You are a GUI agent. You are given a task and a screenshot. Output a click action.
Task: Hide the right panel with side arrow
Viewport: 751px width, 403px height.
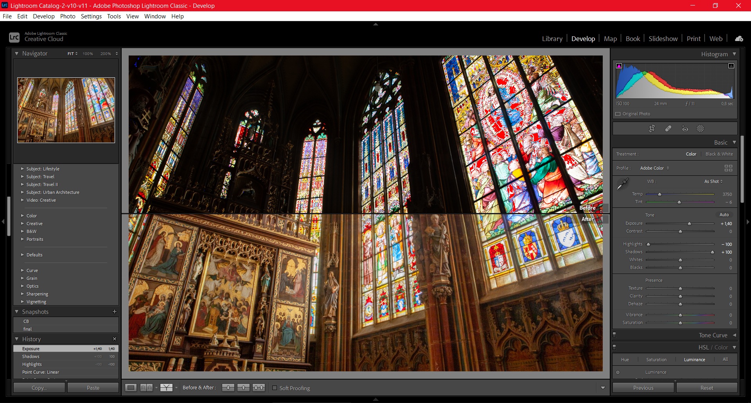(748, 222)
